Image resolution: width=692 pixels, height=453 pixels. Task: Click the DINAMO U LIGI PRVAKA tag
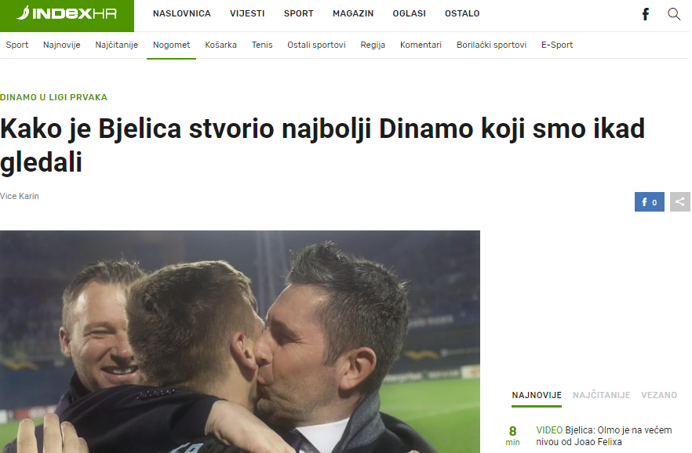point(53,97)
